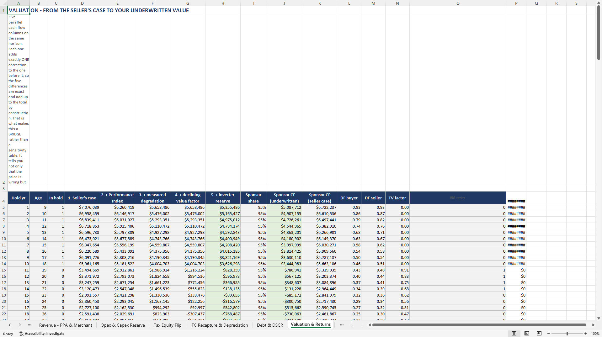Screen dimensions: 602x337
Task: Select column D header
Action: [82, 3]
